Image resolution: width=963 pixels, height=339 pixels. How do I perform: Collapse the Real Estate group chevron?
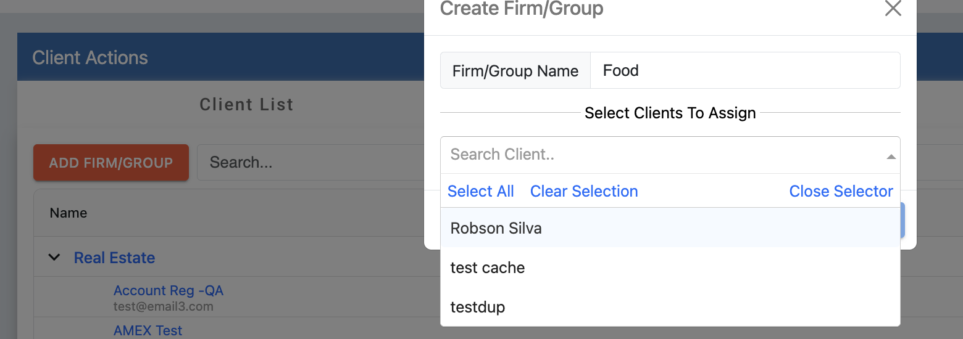[x=54, y=258]
